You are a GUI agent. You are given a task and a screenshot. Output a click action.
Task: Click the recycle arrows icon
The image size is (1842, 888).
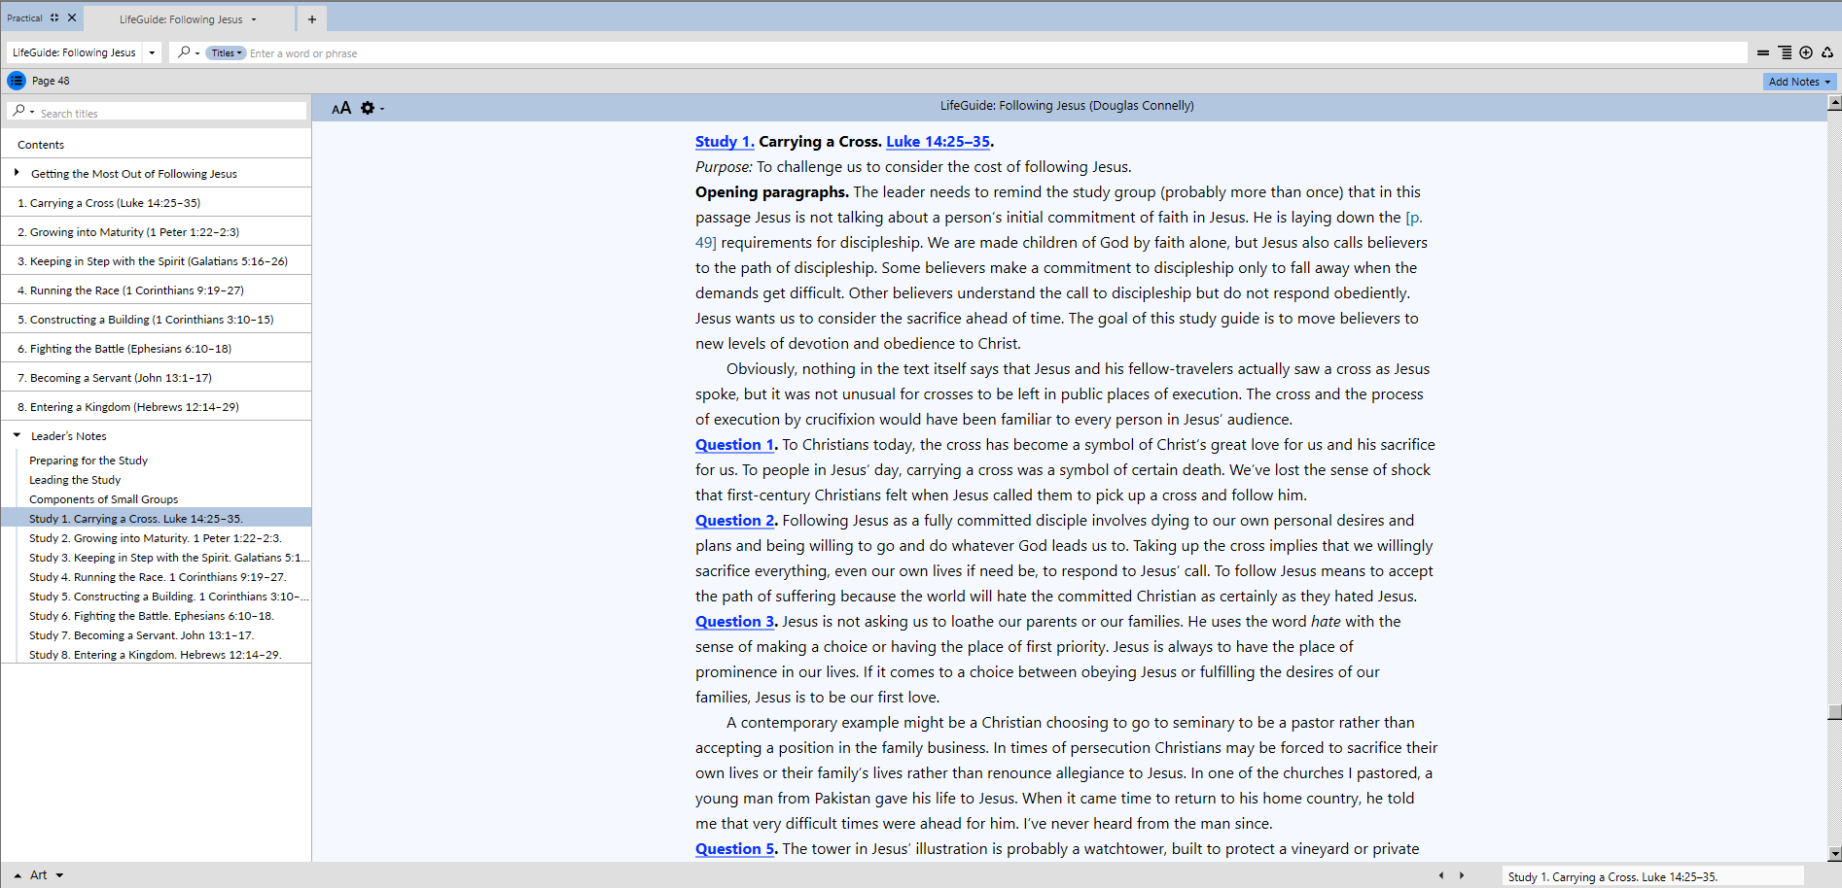1827,52
